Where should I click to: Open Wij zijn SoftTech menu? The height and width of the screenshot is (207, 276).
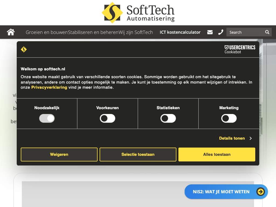136,32
